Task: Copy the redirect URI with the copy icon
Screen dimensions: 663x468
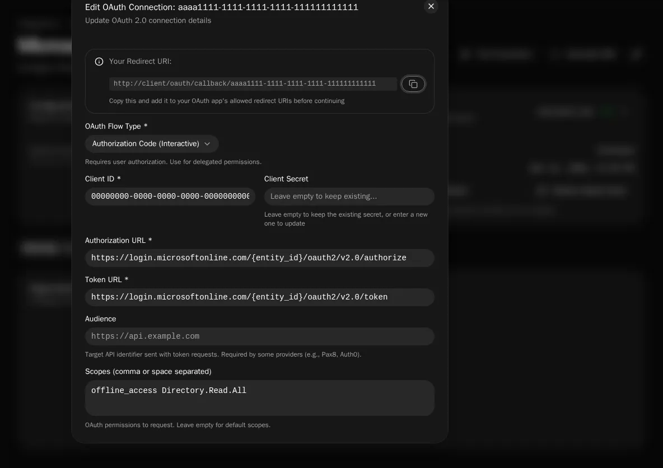Action: [x=413, y=84]
